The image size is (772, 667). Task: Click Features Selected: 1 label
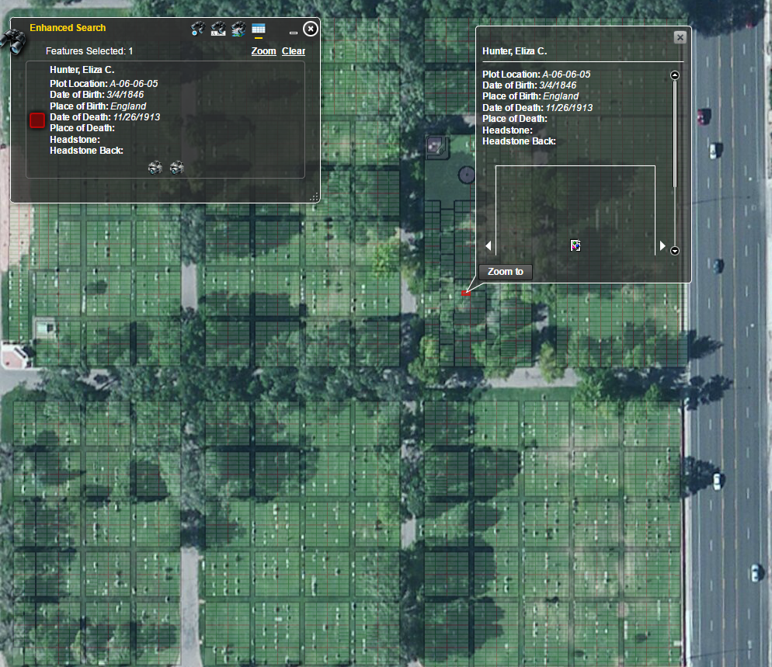[89, 51]
